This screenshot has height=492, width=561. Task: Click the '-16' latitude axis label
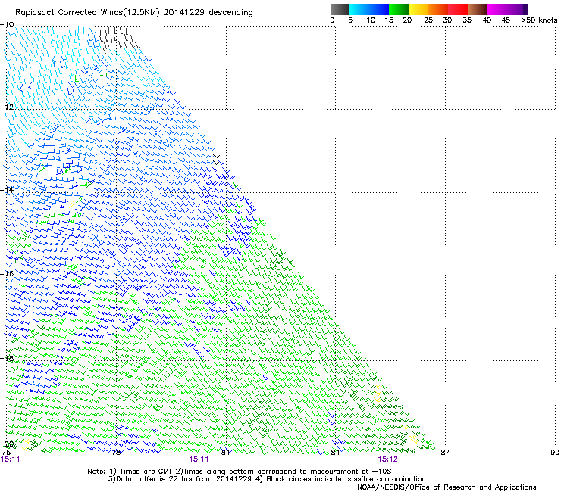(x=7, y=273)
